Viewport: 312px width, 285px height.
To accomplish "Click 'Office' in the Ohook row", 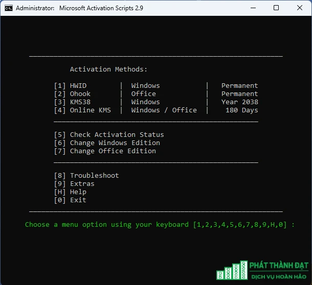I will (143, 94).
